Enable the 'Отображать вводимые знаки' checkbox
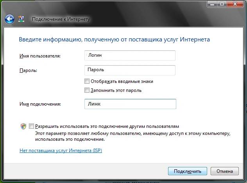Viewport: 247px width, 183px height. [87, 81]
